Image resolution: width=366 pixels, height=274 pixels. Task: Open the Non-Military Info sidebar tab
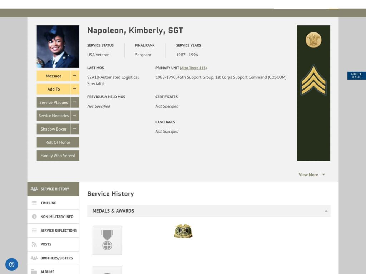56,217
